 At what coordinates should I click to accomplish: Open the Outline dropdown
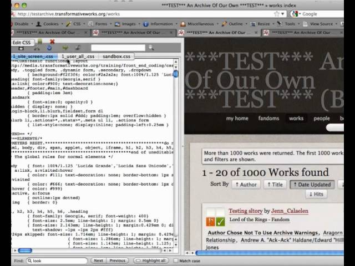tap(234, 24)
